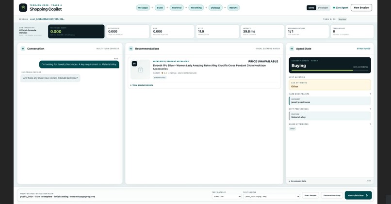Click the 'other' asked attribute chip
391x204 pixels.
point(292,129)
